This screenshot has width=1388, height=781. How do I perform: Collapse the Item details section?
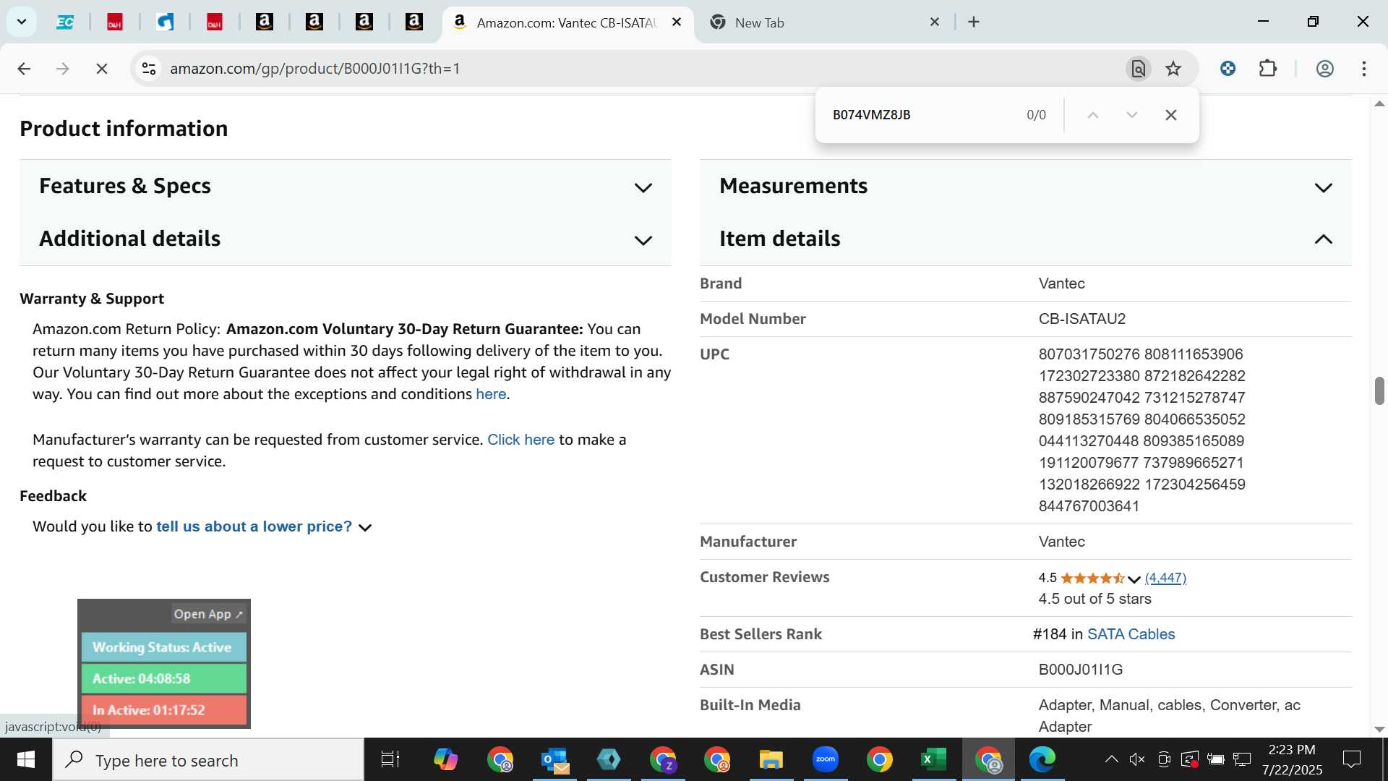click(1026, 239)
